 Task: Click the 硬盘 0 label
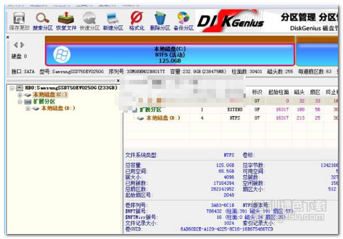[19, 57]
